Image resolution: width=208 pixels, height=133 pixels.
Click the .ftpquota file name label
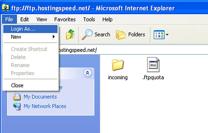click(153, 78)
